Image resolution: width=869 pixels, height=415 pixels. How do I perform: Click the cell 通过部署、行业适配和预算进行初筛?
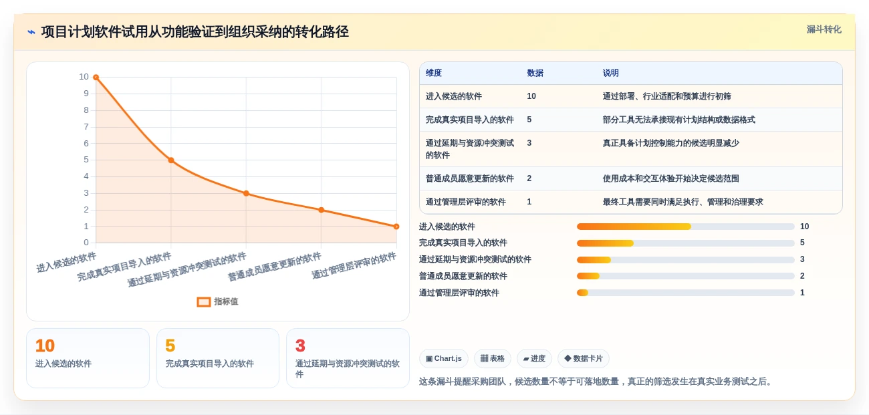click(x=666, y=96)
